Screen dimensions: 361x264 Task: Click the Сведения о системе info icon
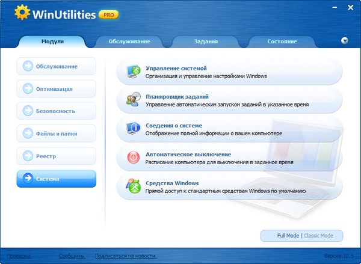133,128
